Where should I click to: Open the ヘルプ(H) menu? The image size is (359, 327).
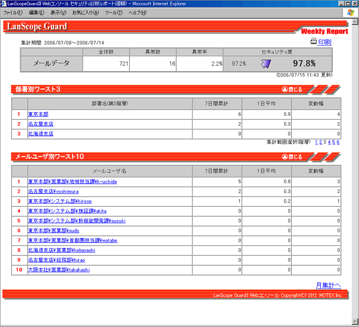coord(137,13)
